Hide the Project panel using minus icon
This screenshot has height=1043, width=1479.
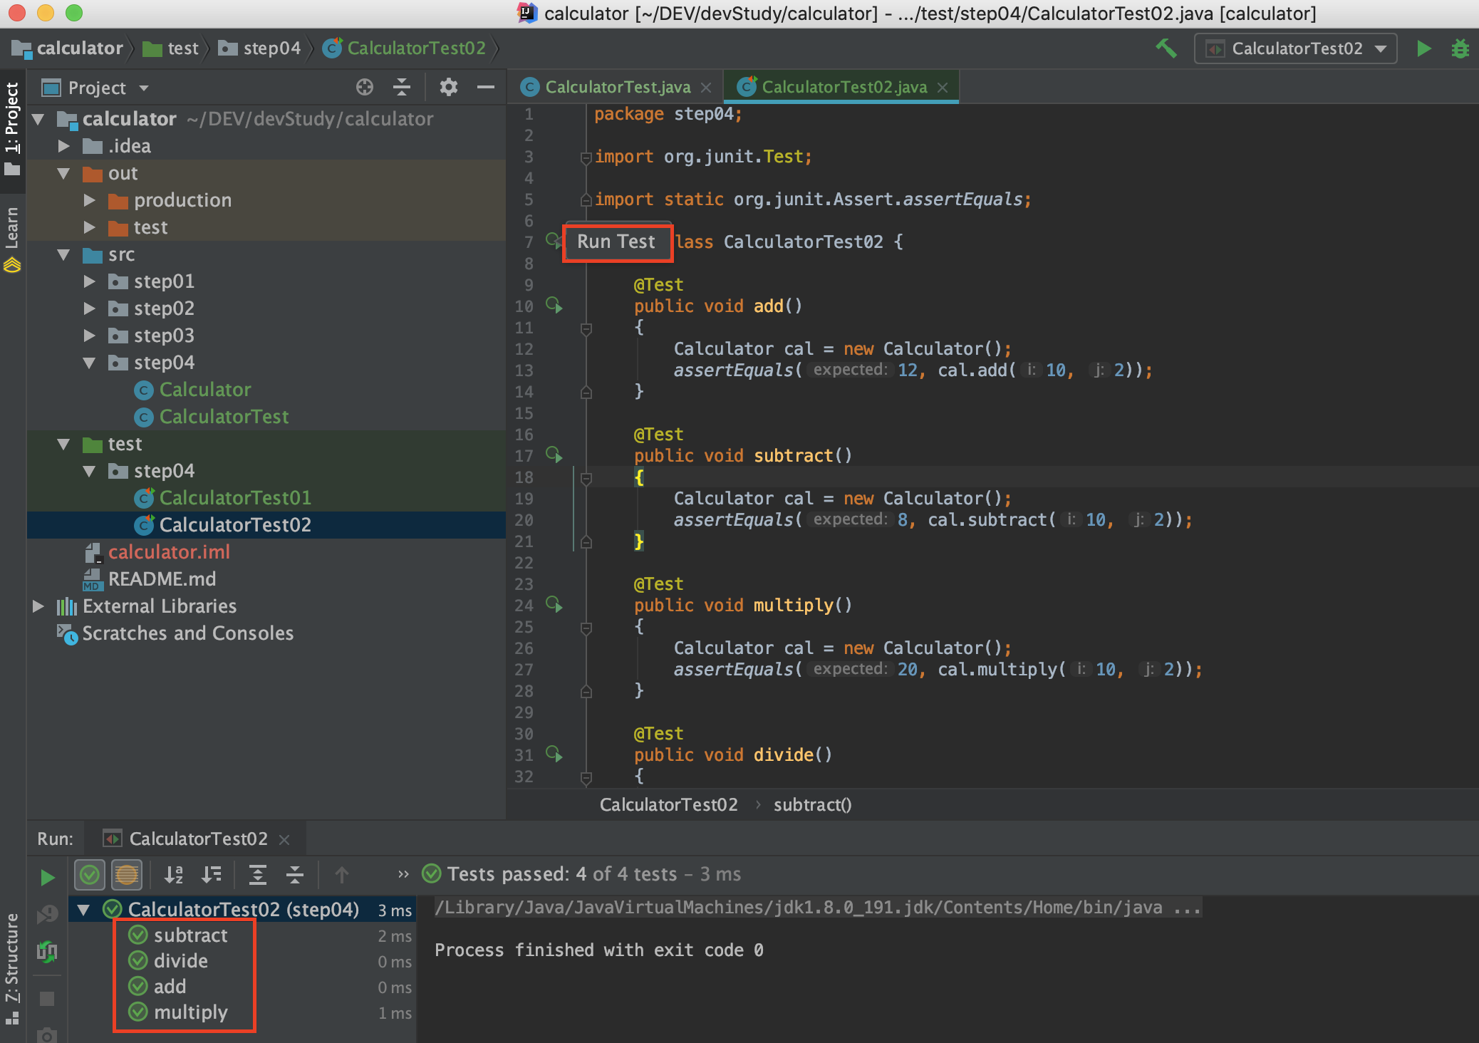point(486,87)
